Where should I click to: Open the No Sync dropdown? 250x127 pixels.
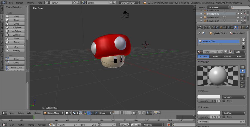pos(153,125)
